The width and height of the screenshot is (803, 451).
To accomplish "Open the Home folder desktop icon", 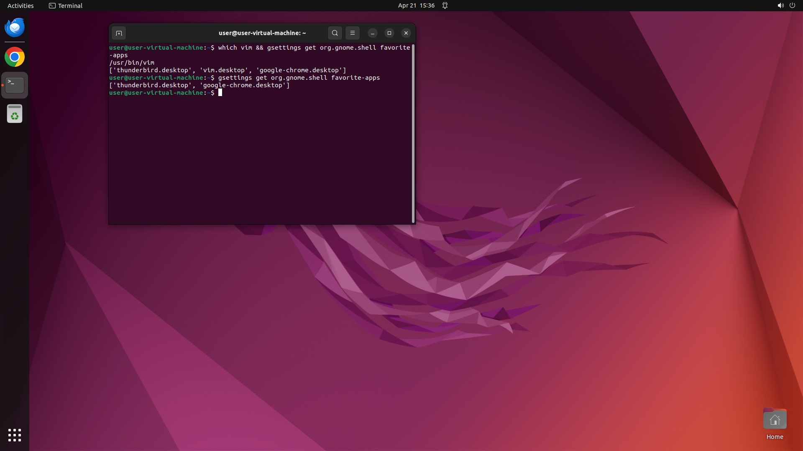I will tap(775, 420).
